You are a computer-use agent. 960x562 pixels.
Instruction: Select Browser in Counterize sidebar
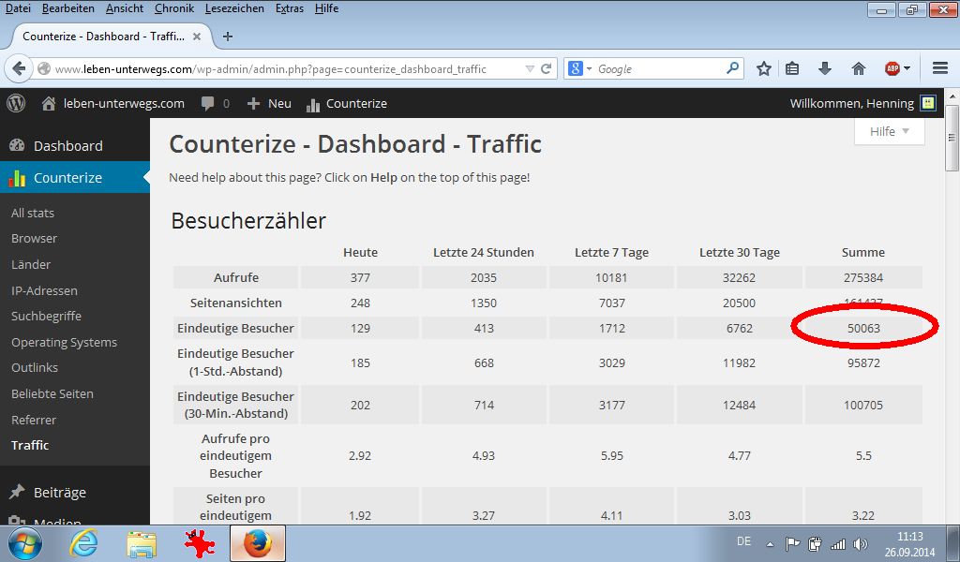pyautogui.click(x=34, y=238)
